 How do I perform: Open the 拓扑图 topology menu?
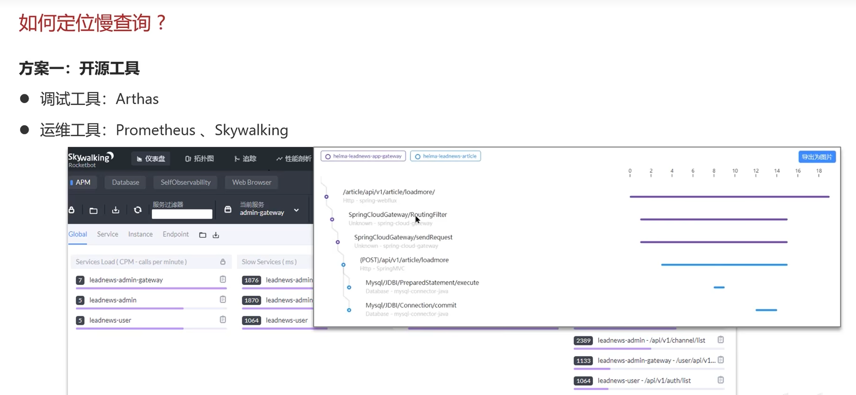(x=199, y=158)
